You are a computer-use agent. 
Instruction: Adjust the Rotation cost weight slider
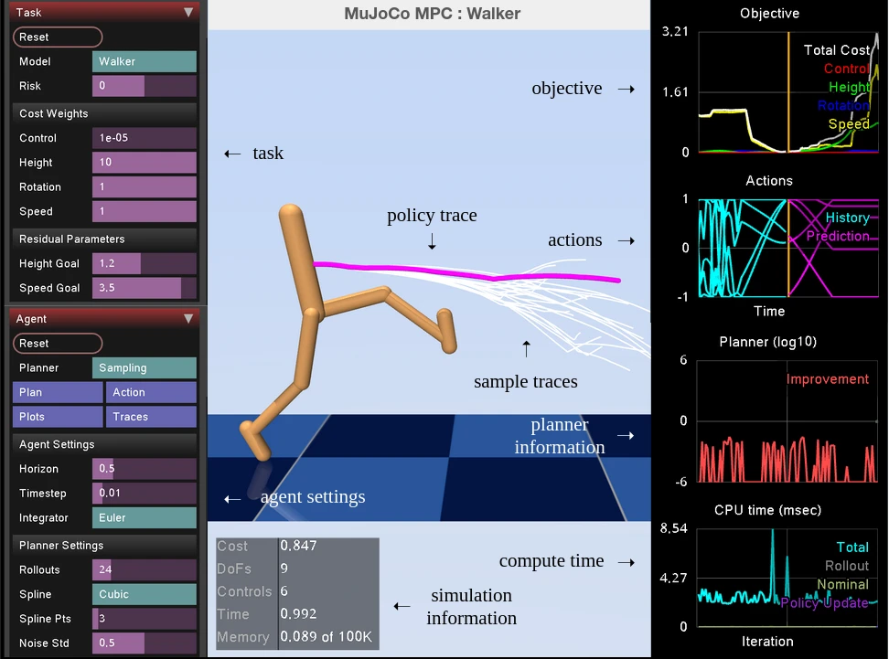[145, 186]
